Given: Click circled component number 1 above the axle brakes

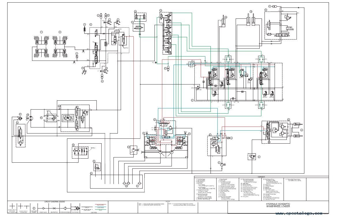Looking at the screenshot, I should click(x=42, y=32).
